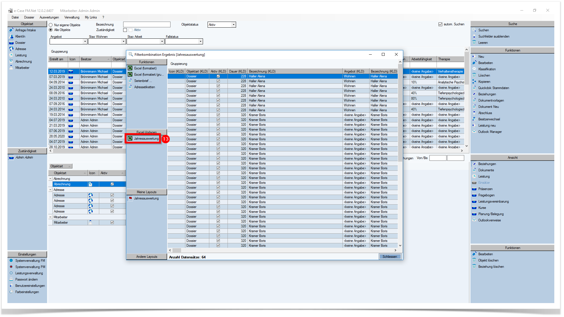Click the Farbeinstellungen icon
This screenshot has height=317, width=564.
(11, 292)
